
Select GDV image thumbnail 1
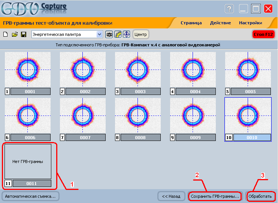coord(28,70)
